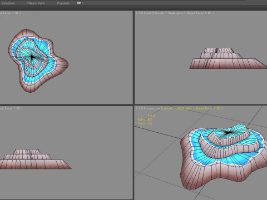267x200 pixels.
Task: Click the Edged Faces label in bottom-left viewport
Action: [x=6, y=108]
